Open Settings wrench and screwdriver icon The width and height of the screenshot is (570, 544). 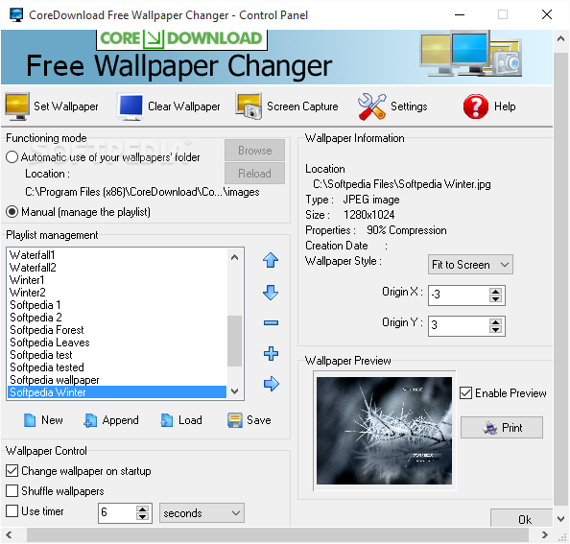coord(371,106)
